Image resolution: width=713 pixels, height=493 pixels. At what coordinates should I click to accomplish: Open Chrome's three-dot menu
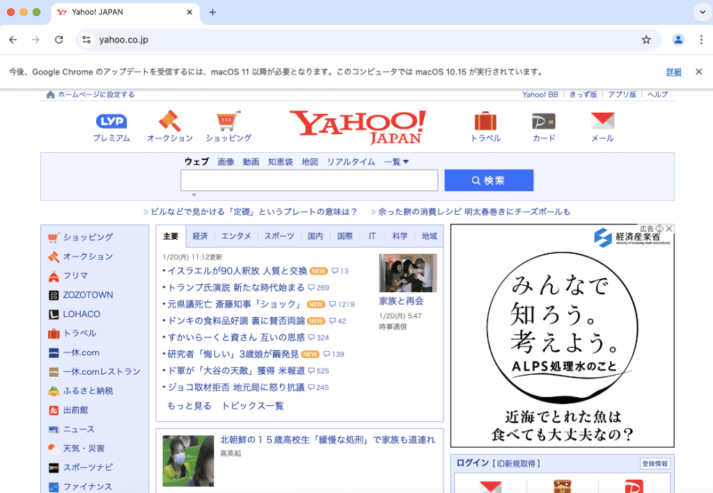coord(701,40)
